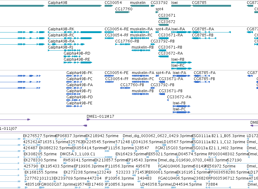Open the CG8785-RB transcript label
258x189 pixels.
click(203, 35)
